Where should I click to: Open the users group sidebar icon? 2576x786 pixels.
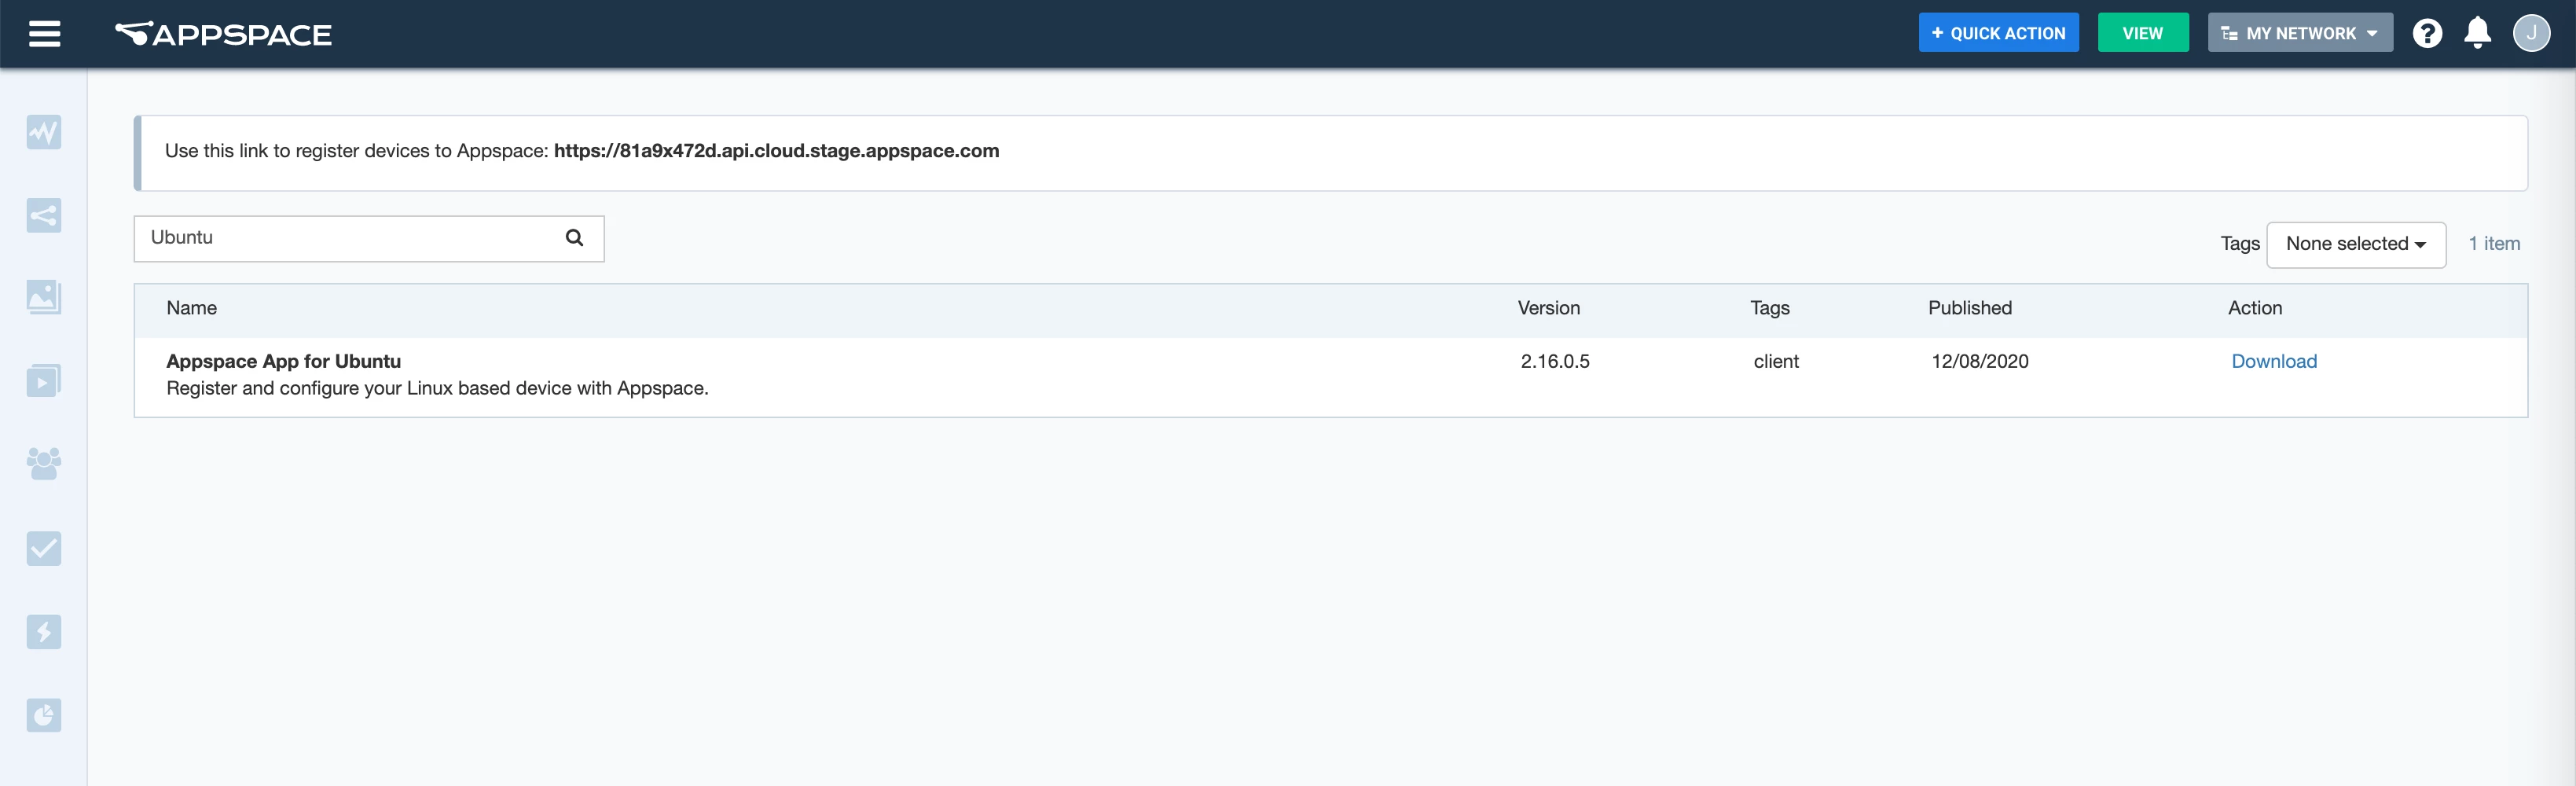(x=44, y=463)
